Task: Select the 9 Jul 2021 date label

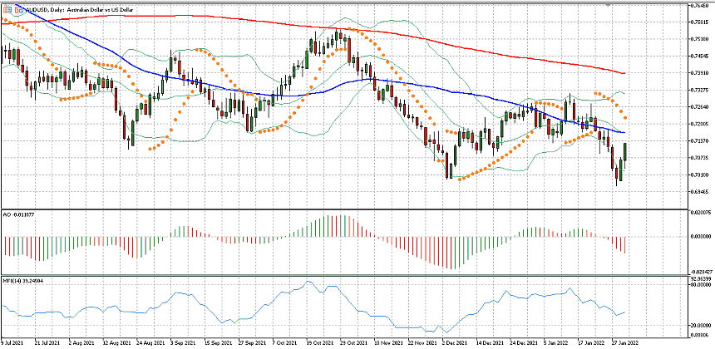Action: 12,342
